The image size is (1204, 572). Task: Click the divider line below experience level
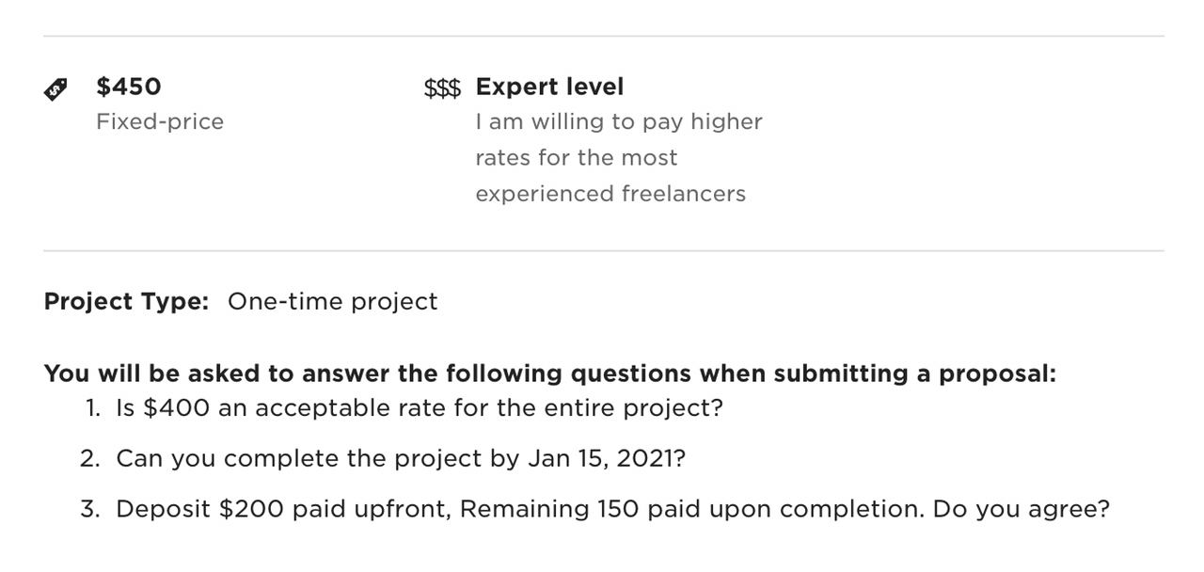tap(604, 251)
